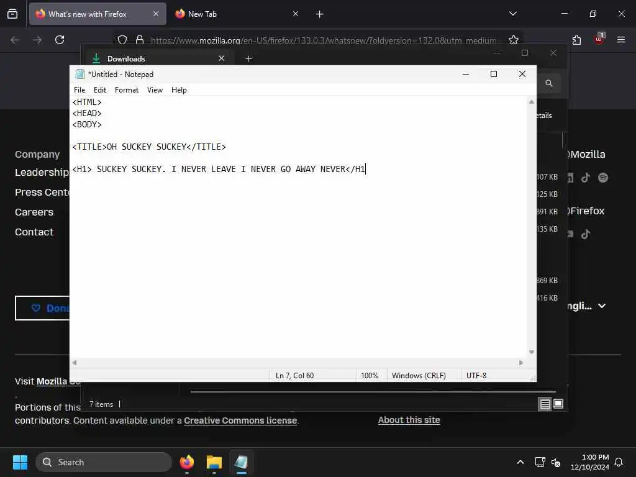Click the UTF-8 encoding status entry
Viewport: 636px width, 477px height.
pos(476,376)
